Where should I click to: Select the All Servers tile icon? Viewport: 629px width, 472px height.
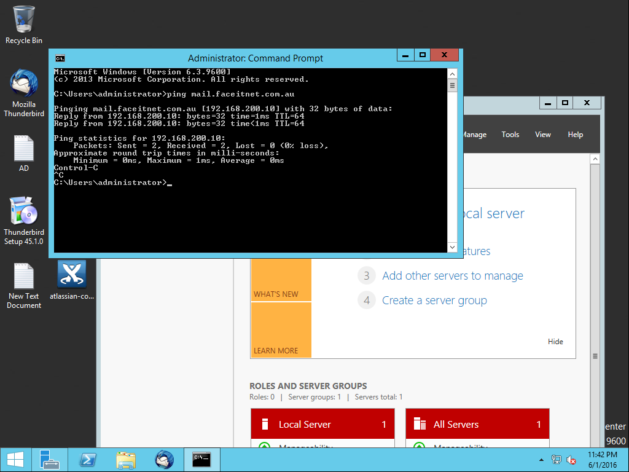420,424
